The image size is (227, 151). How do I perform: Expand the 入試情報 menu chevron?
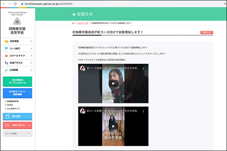tap(31, 70)
